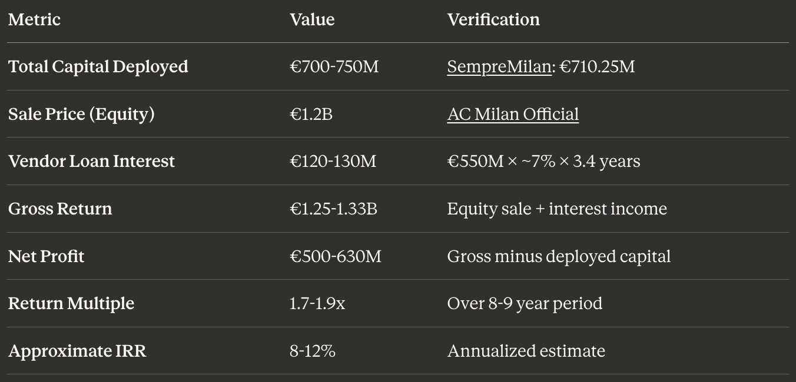Click the €700-750M value cell
The image size is (796, 382).
point(334,67)
